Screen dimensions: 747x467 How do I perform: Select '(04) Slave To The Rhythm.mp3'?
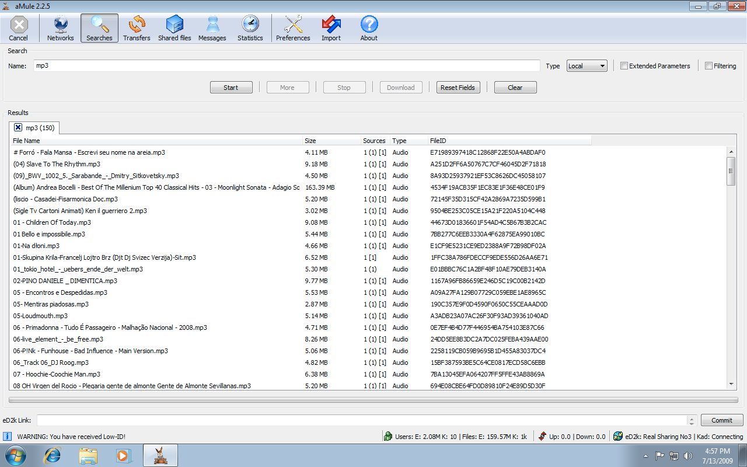pyautogui.click(x=57, y=164)
